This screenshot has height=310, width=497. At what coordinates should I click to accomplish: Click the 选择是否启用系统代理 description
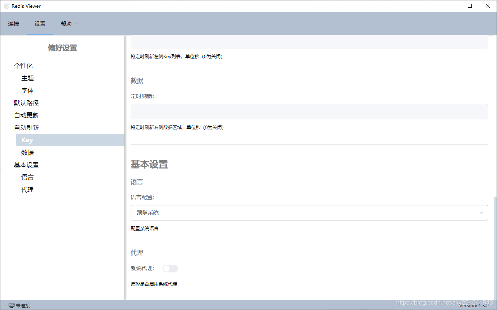[x=154, y=284]
